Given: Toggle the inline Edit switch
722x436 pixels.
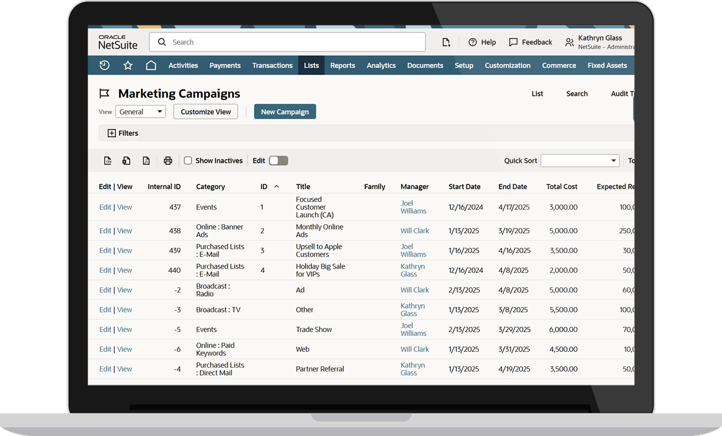Looking at the screenshot, I should (278, 161).
